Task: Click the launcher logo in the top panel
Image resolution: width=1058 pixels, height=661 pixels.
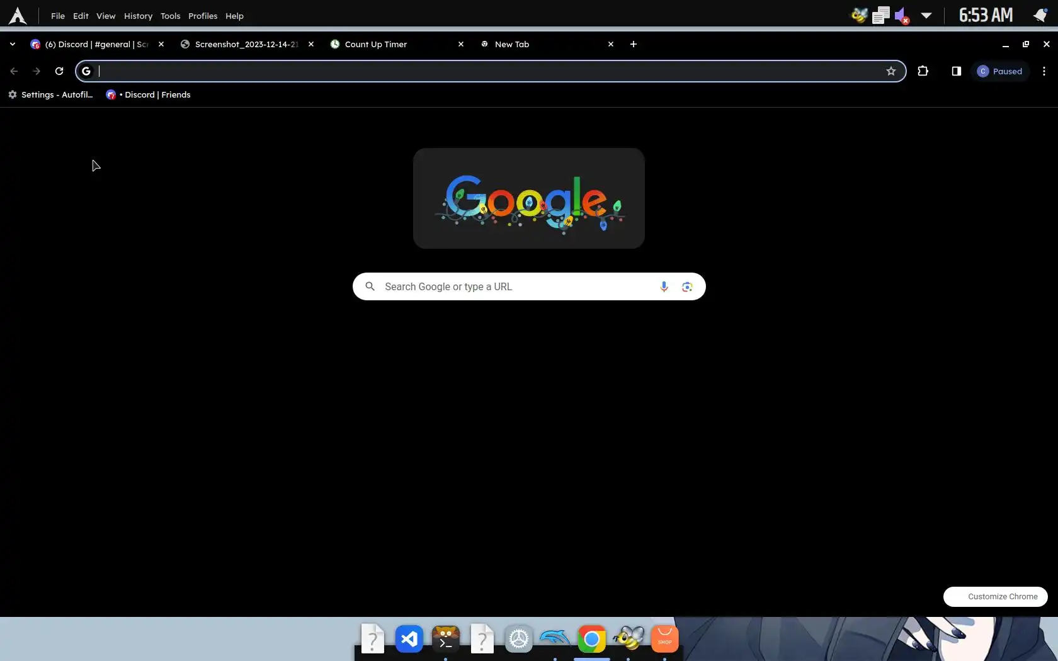Action: (x=18, y=16)
